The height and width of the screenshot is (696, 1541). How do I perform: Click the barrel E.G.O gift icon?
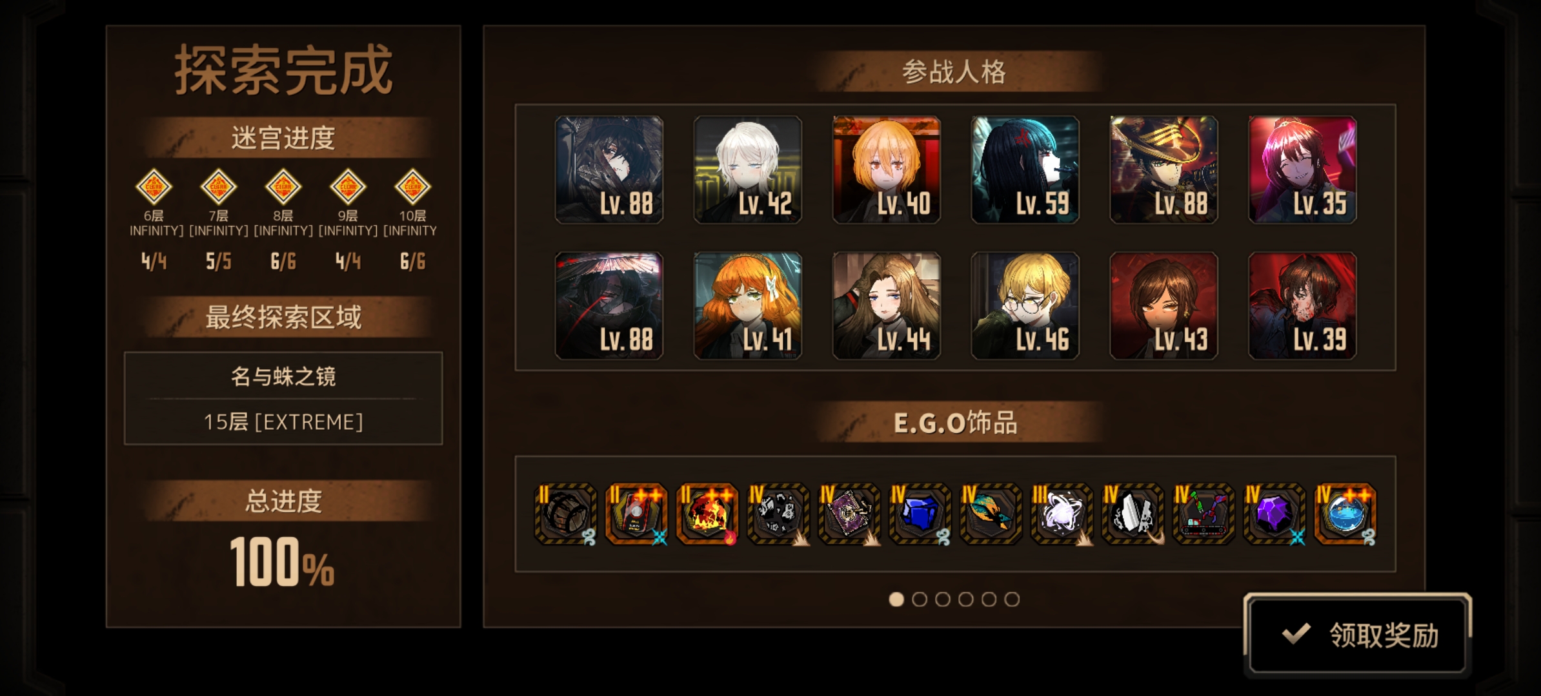565,514
